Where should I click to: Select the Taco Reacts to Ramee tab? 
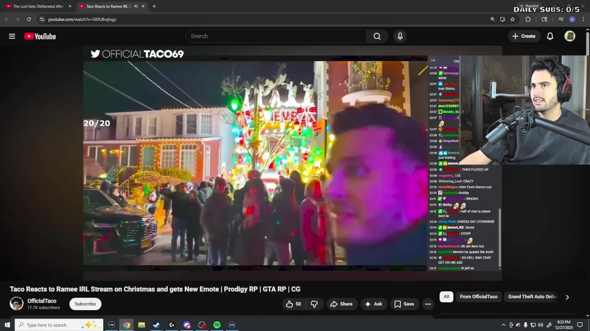109,6
